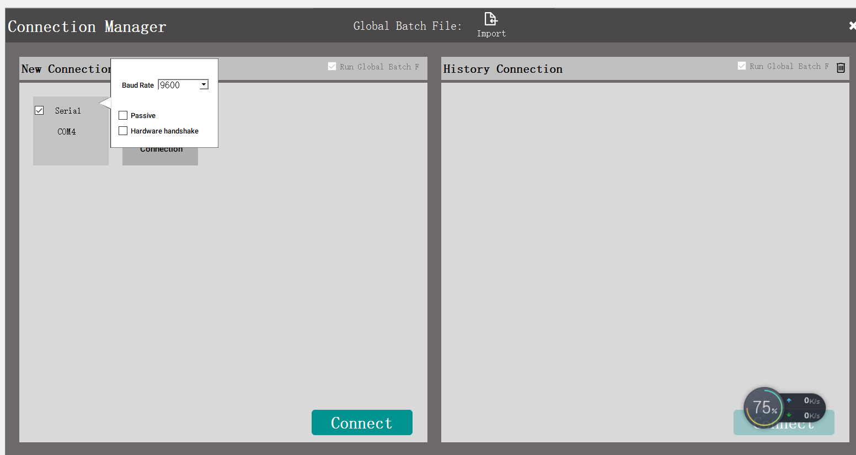This screenshot has height=455, width=856.
Task: Enable the Hardware handshake checkbox
Action: click(122, 131)
